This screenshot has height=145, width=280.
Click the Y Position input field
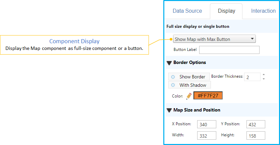[x=256, y=125]
